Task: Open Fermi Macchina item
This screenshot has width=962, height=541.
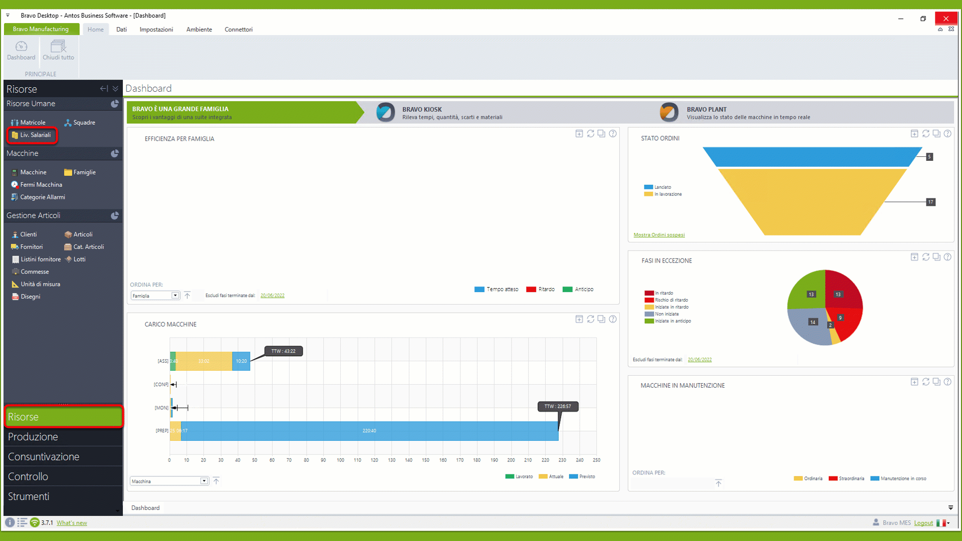Action: [37, 185]
